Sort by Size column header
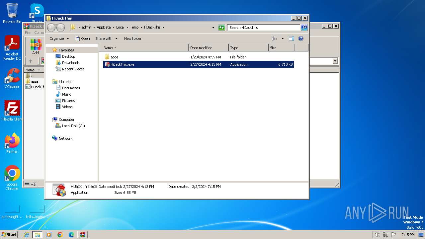 282,48
